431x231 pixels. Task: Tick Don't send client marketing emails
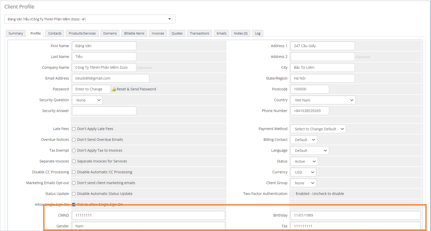[x=74, y=183]
